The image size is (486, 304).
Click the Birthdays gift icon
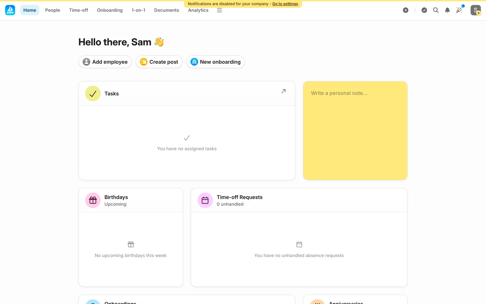(x=93, y=200)
